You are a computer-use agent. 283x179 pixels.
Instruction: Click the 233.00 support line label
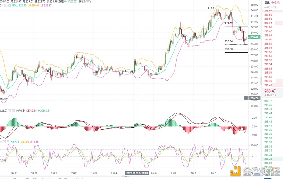point(229,49)
